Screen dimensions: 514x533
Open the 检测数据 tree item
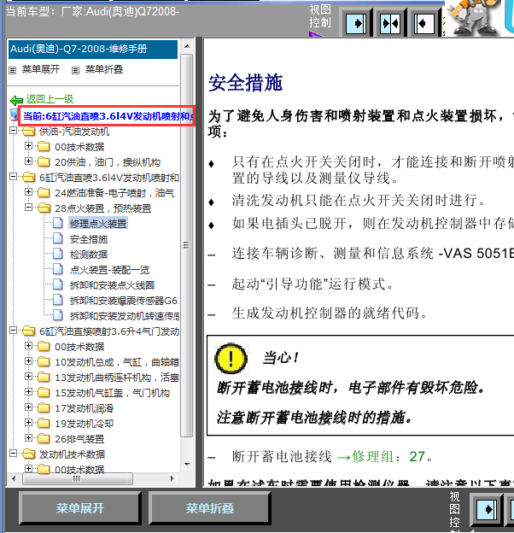coord(89,255)
